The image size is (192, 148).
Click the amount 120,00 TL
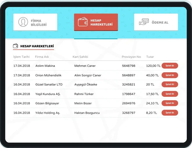point(153,66)
